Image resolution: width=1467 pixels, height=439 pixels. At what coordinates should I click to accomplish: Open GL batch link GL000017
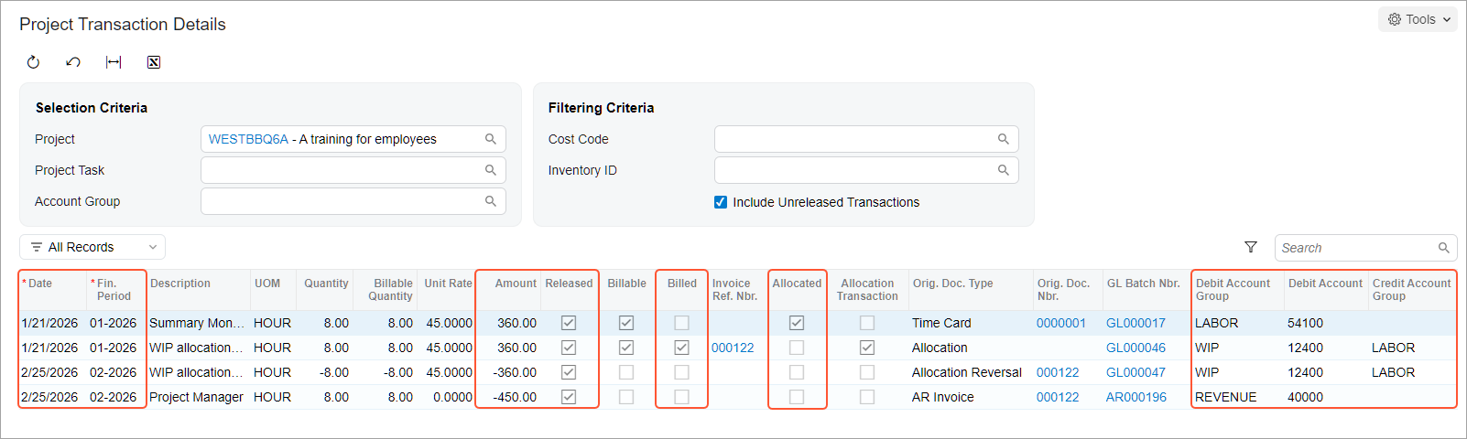(x=1136, y=323)
